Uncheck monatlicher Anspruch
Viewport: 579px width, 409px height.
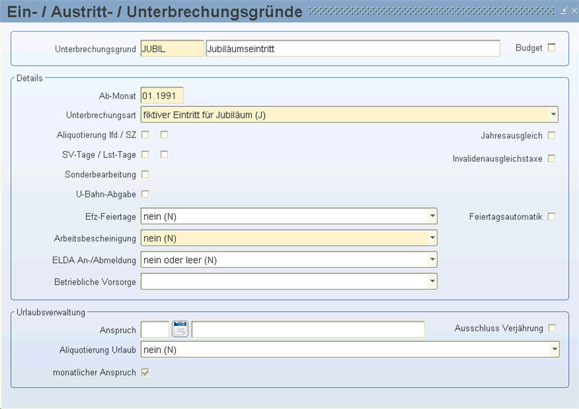[145, 372]
